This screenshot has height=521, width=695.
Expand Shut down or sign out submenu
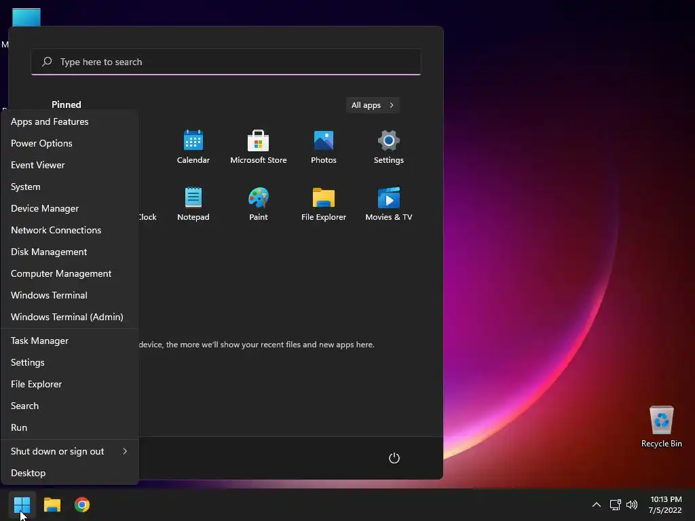click(70, 451)
